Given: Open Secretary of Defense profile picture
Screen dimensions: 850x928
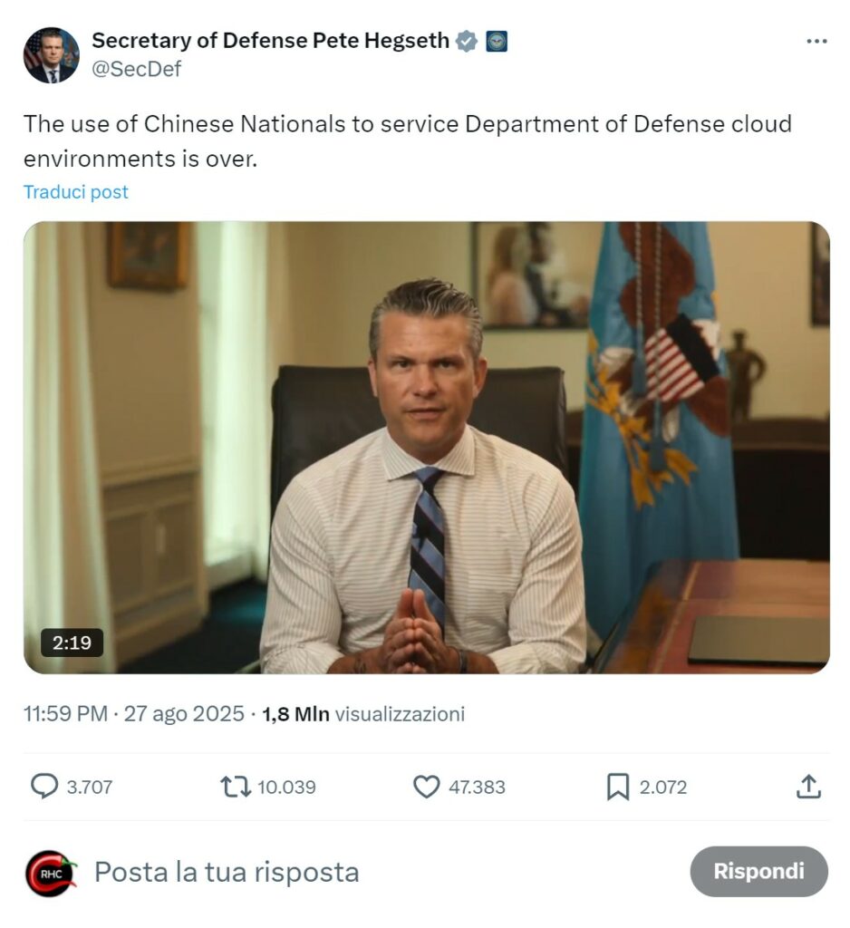Looking at the screenshot, I should pyautogui.click(x=51, y=55).
